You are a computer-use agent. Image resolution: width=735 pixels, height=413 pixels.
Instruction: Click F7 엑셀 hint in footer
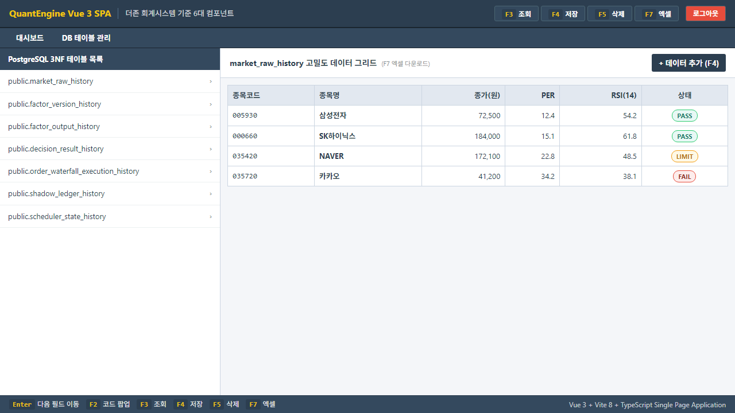click(x=261, y=404)
